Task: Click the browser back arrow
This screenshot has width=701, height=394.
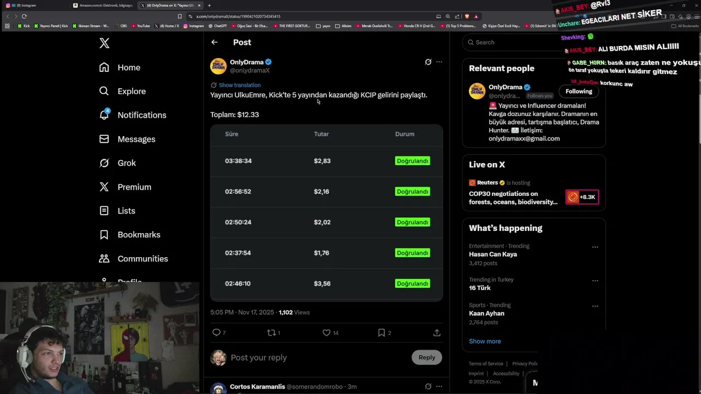Action: 8,16
